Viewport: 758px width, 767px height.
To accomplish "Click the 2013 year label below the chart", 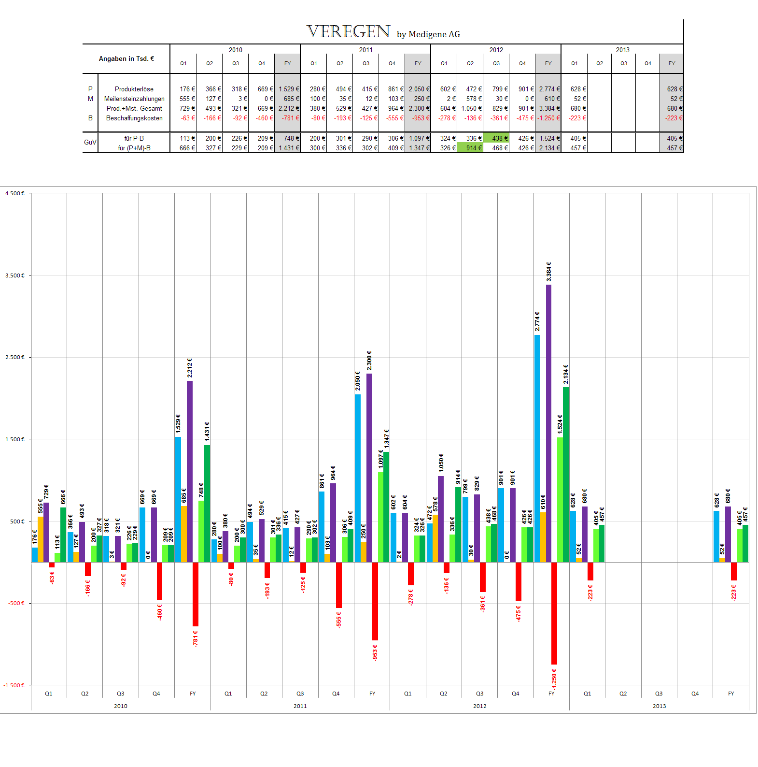I will pos(660,706).
